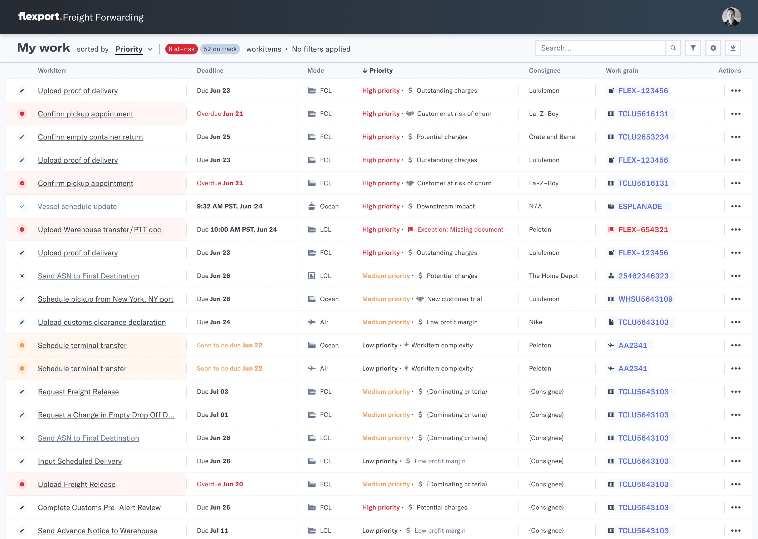Sort by the Deadline column header
The height and width of the screenshot is (539, 758).
210,70
